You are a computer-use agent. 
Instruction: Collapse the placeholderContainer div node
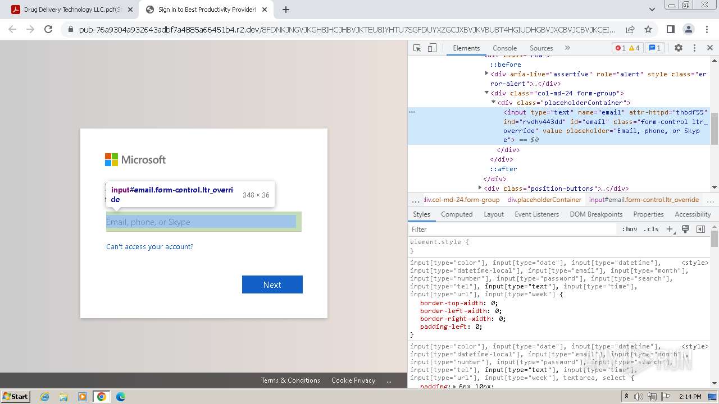pyautogui.click(x=494, y=103)
